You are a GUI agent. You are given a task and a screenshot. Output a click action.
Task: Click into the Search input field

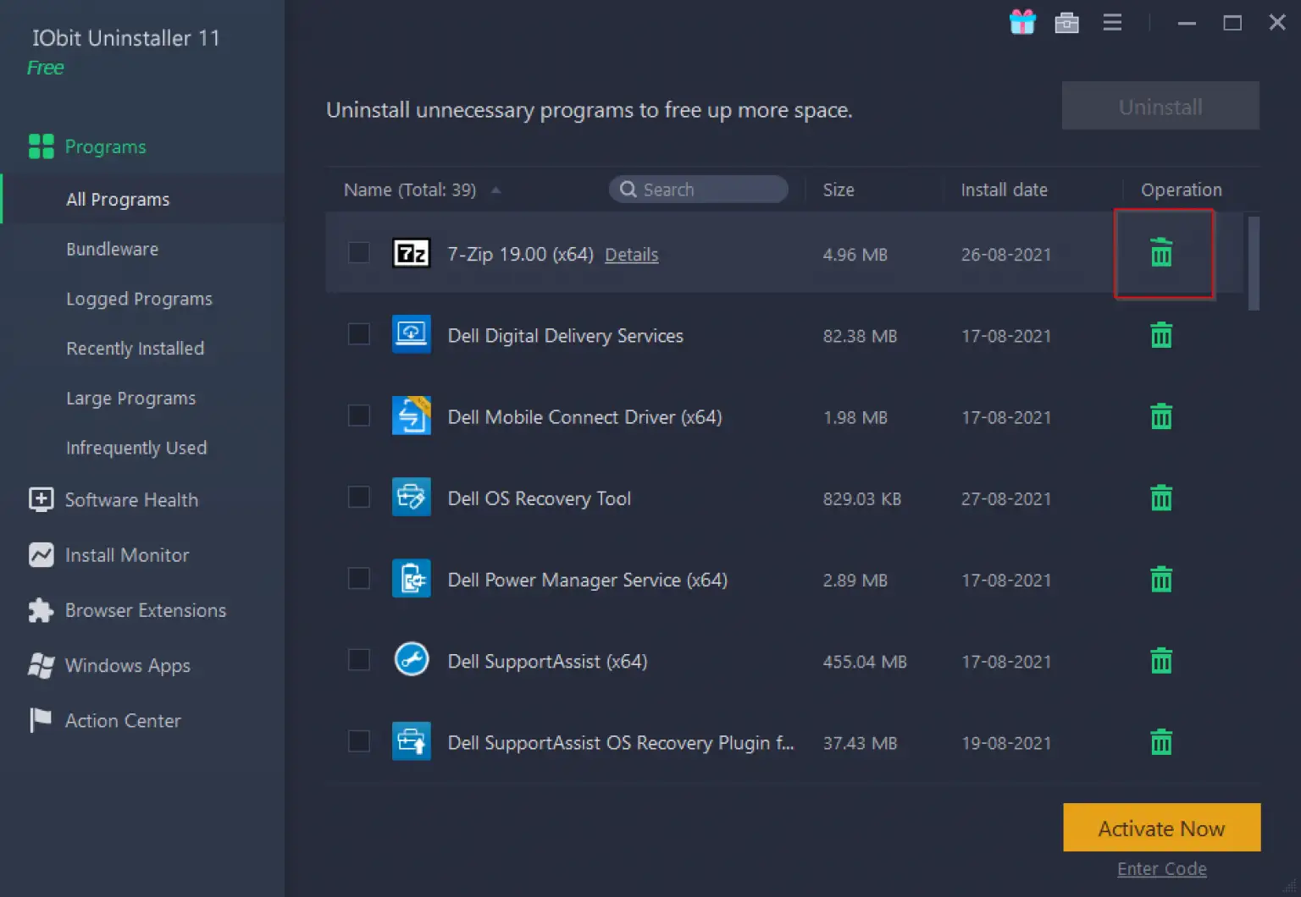point(699,190)
